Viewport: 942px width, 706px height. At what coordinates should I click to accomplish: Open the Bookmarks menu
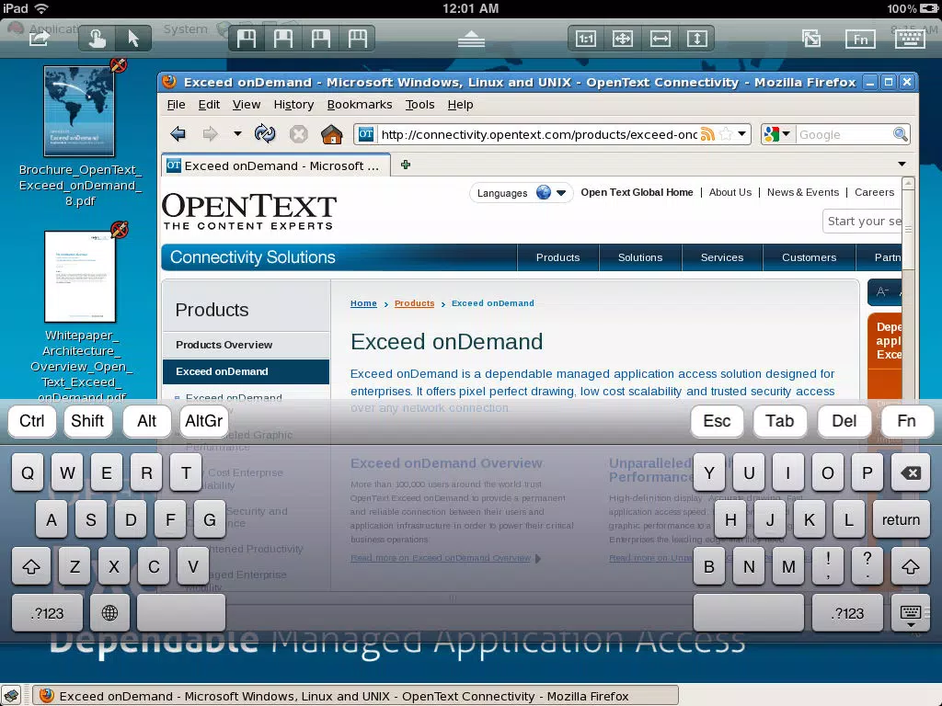click(360, 105)
